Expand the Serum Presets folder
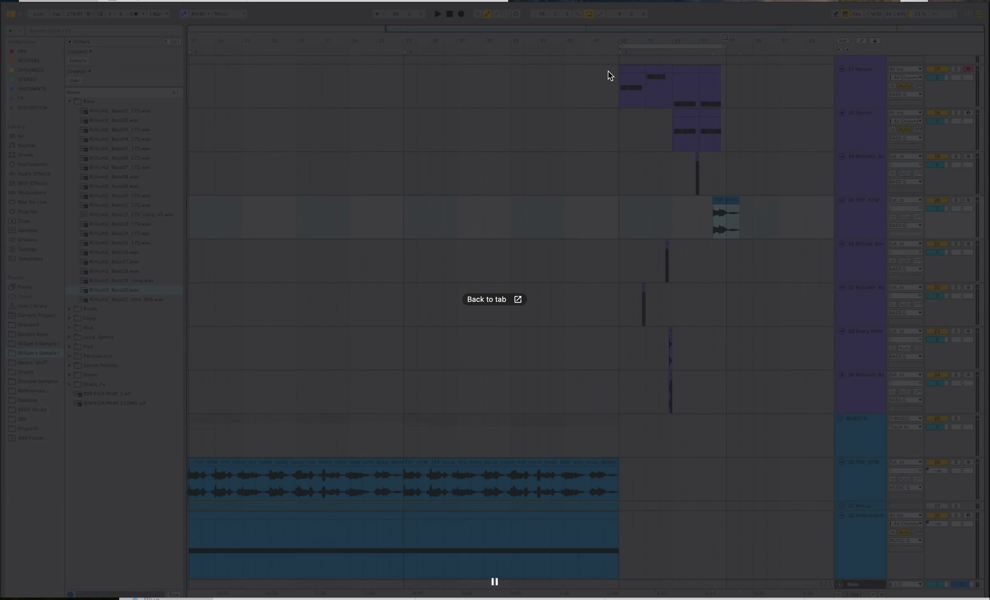 click(x=69, y=365)
